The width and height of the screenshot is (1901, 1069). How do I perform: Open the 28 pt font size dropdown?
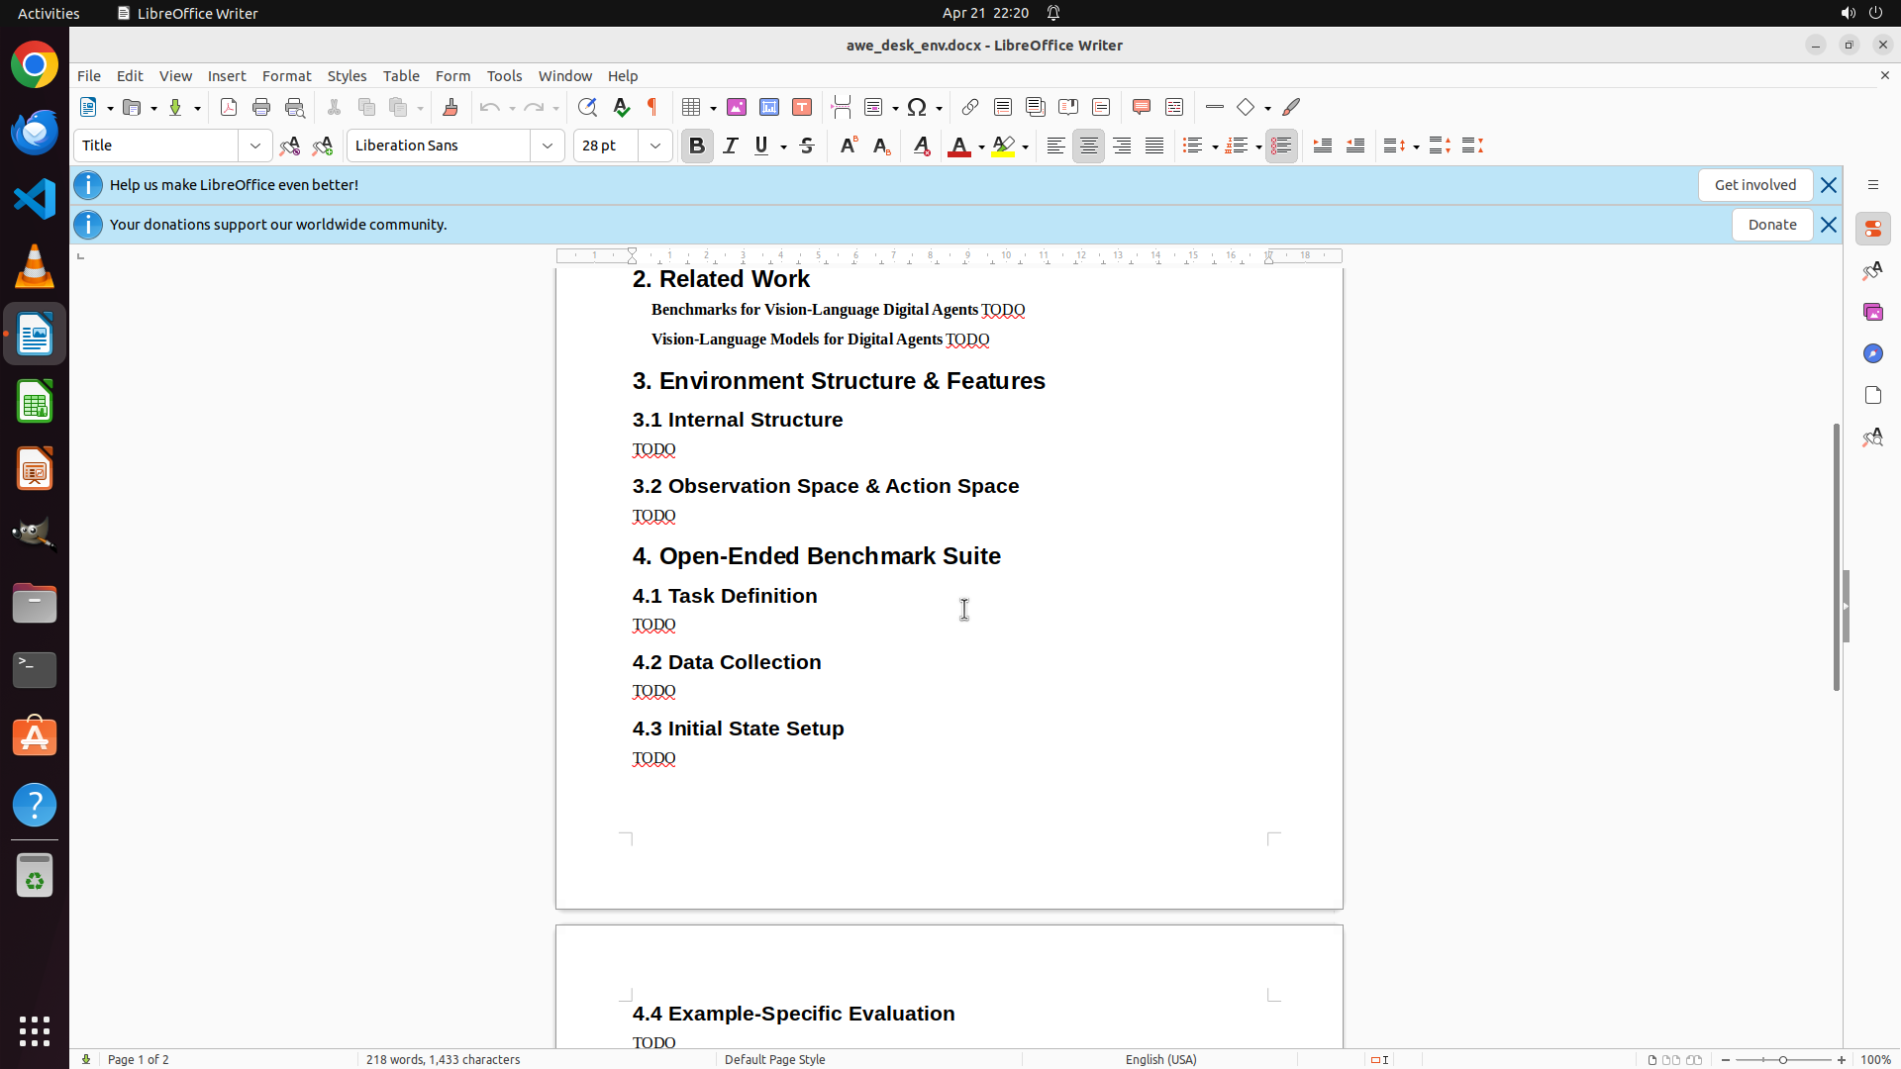(x=655, y=146)
